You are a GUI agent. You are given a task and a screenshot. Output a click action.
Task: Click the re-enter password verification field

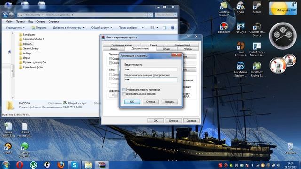150,79
